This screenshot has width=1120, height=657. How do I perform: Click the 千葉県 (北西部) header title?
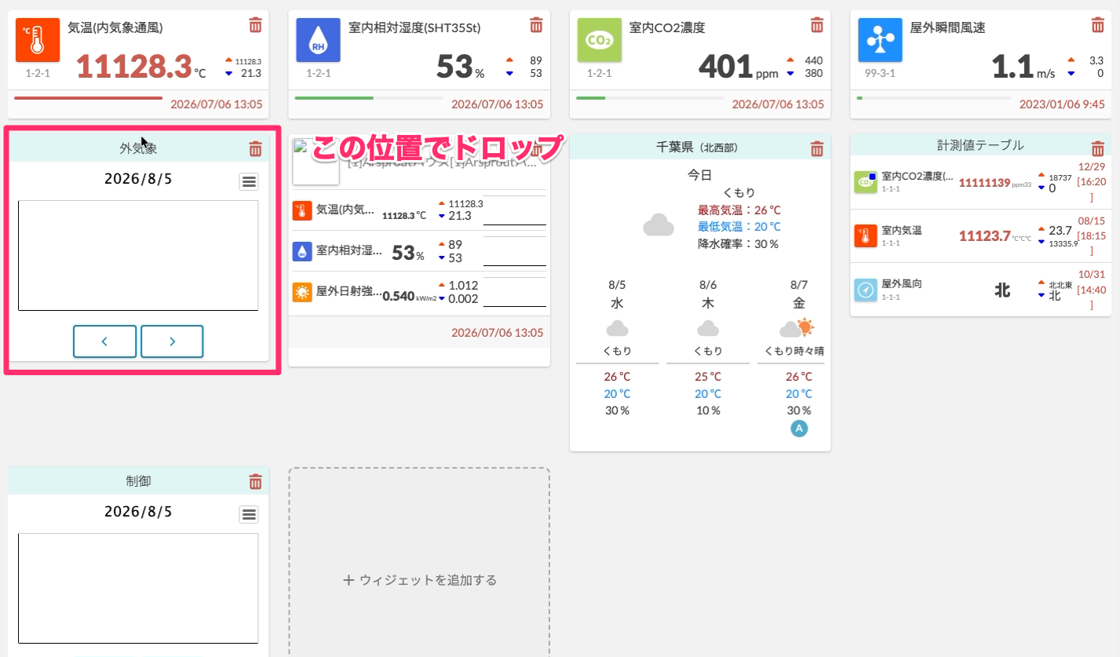tap(697, 147)
